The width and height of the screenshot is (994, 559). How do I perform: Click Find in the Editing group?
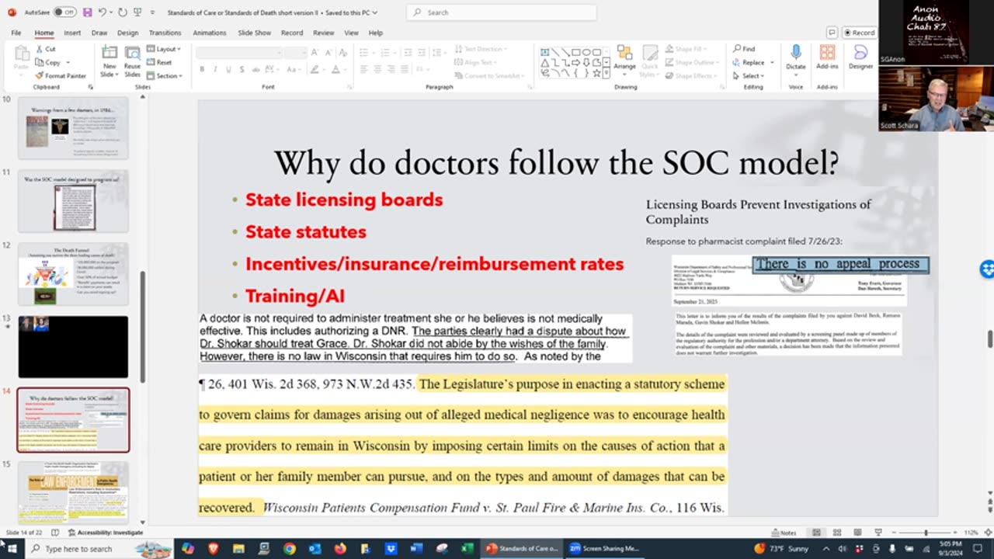pyautogui.click(x=744, y=49)
